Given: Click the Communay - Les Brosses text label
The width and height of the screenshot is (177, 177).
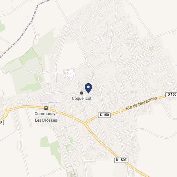Looking at the screenshot, I should pyautogui.click(x=46, y=117).
